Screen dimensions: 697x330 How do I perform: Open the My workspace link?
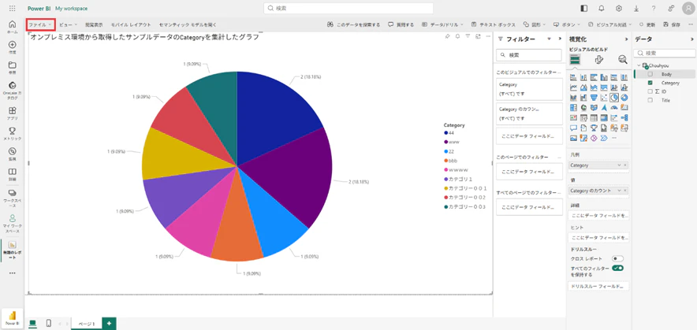coord(71,9)
